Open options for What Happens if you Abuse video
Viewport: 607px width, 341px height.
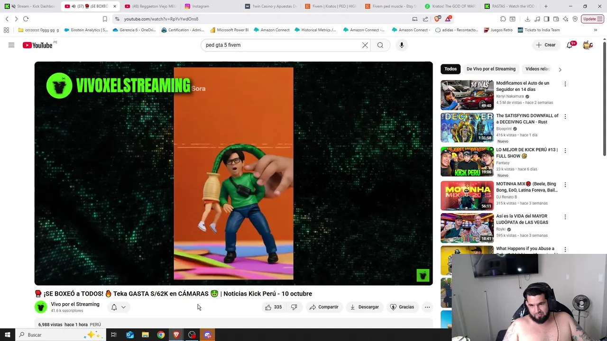pyautogui.click(x=565, y=250)
